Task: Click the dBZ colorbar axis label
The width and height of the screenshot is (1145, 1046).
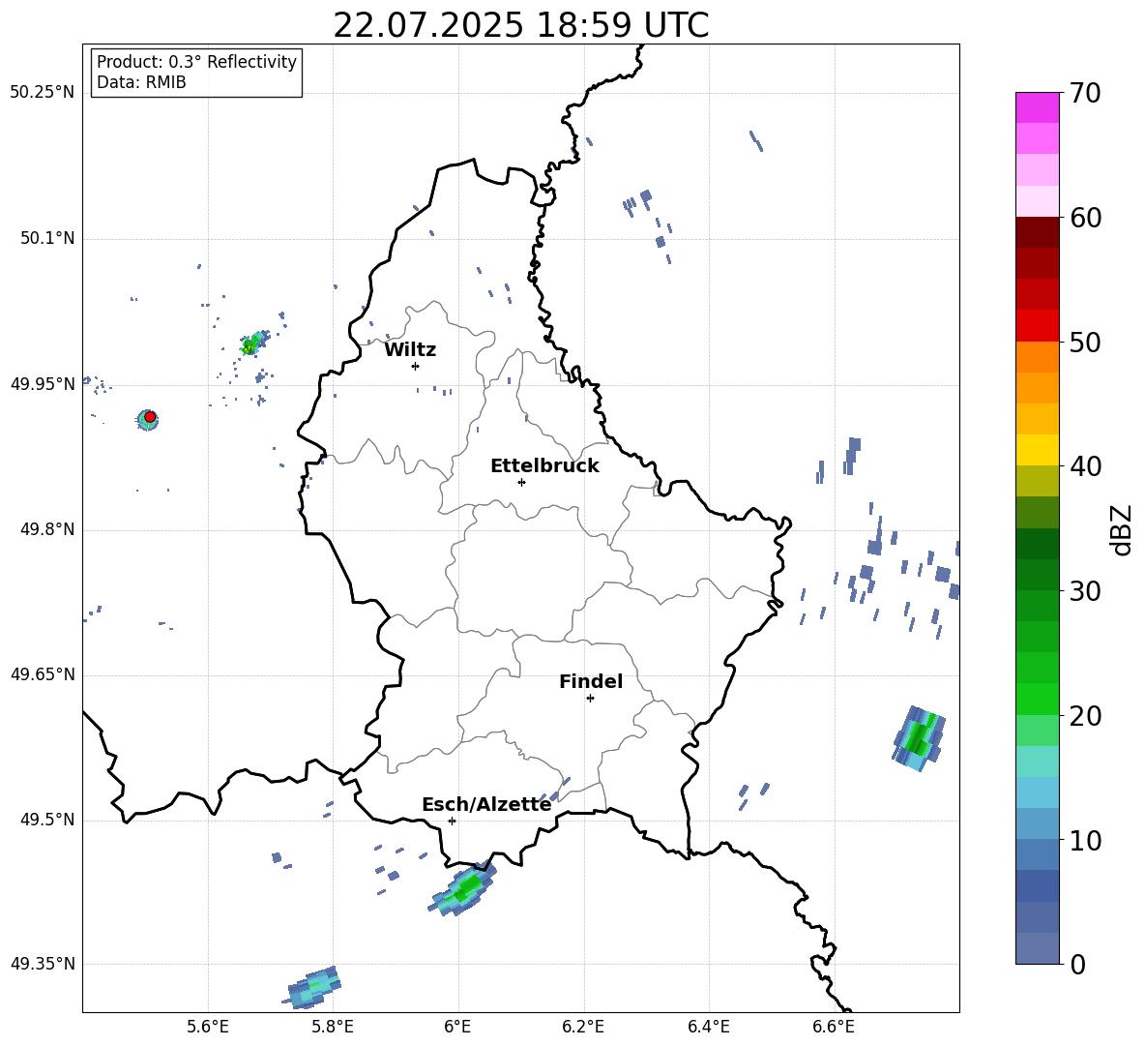Action: [x=1123, y=529]
